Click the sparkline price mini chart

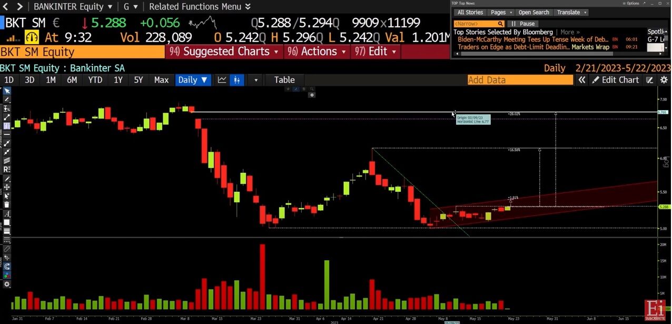[203, 23]
